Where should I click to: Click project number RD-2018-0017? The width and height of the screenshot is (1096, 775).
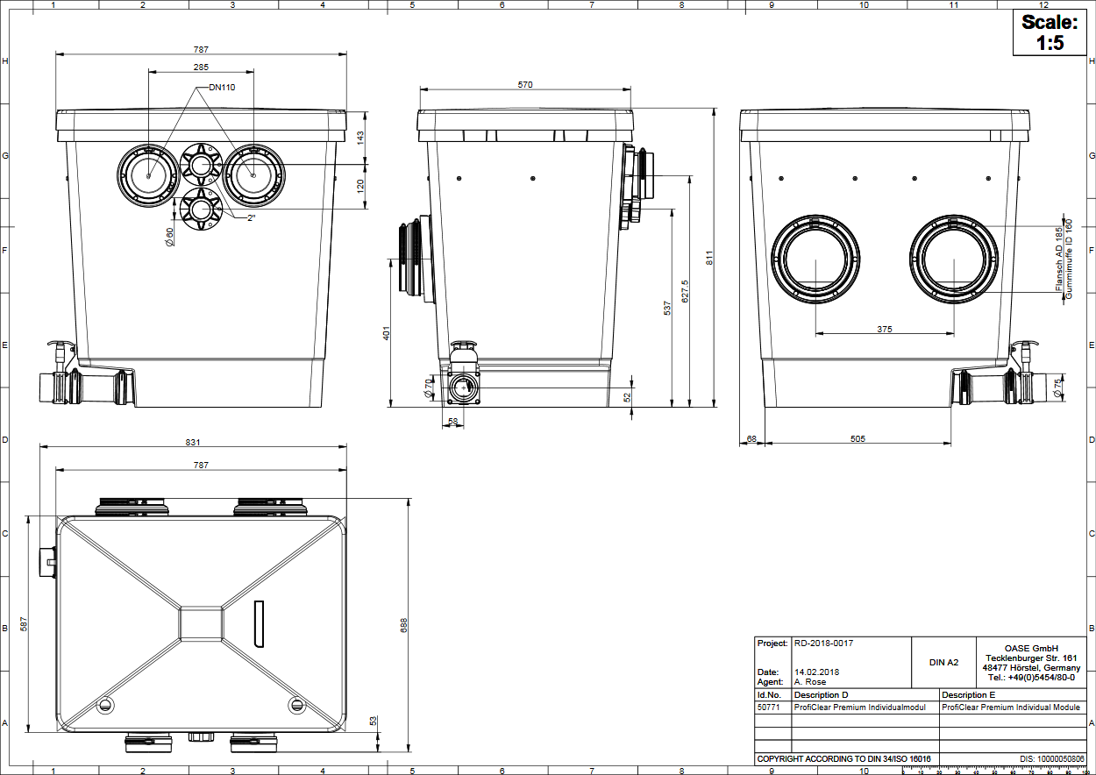(x=823, y=643)
